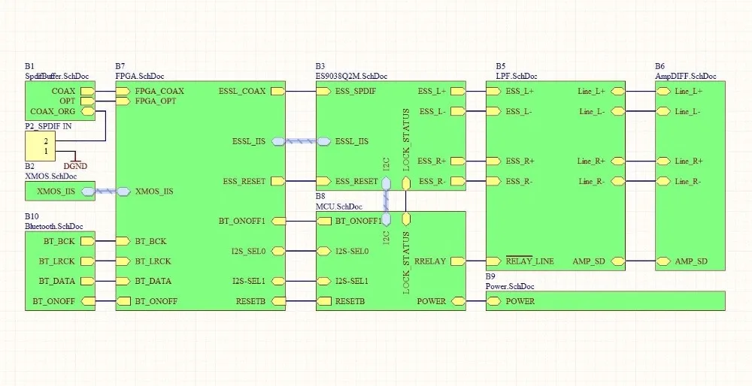Viewport: 752px width, 386px height.
Task: Select POWER entry on MCU block
Action: click(458, 301)
